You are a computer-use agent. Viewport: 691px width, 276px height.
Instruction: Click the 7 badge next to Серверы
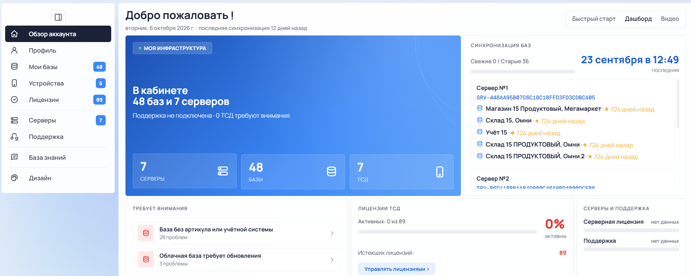tap(101, 120)
